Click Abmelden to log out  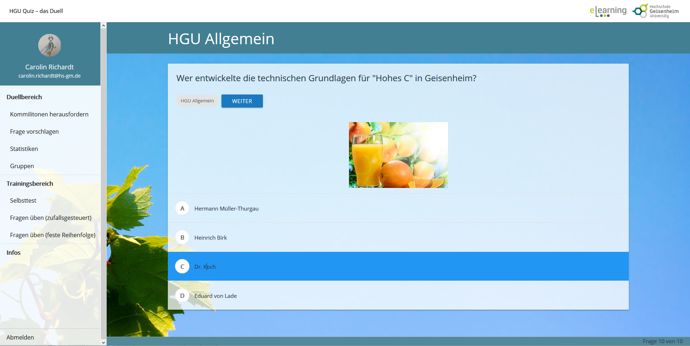[x=20, y=337]
